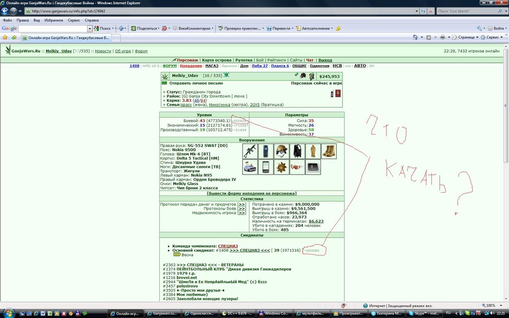The image size is (509, 318).
Task: Click the RSS feeds icon
Action: tap(429, 37)
